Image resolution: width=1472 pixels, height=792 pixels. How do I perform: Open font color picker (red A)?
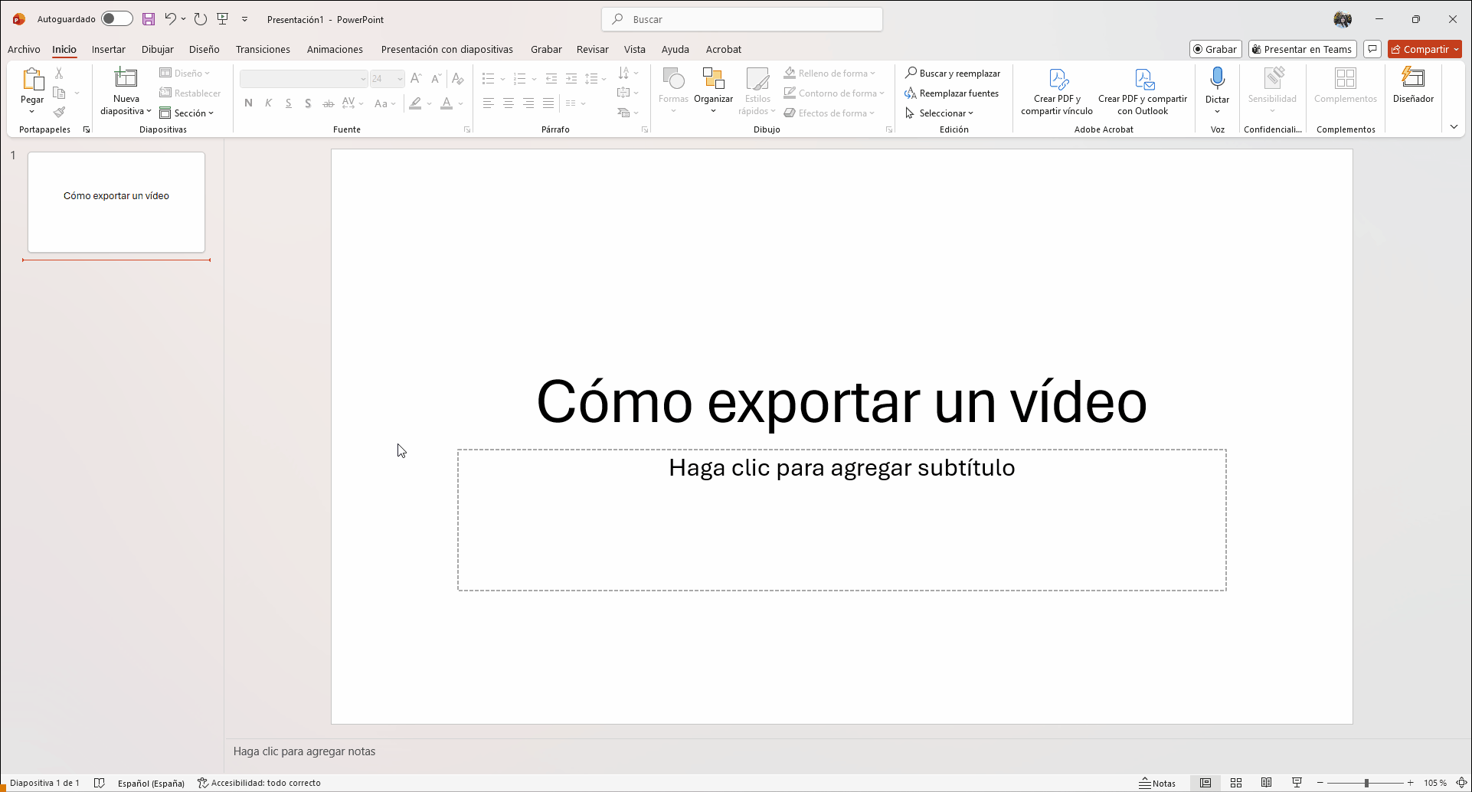[447, 103]
